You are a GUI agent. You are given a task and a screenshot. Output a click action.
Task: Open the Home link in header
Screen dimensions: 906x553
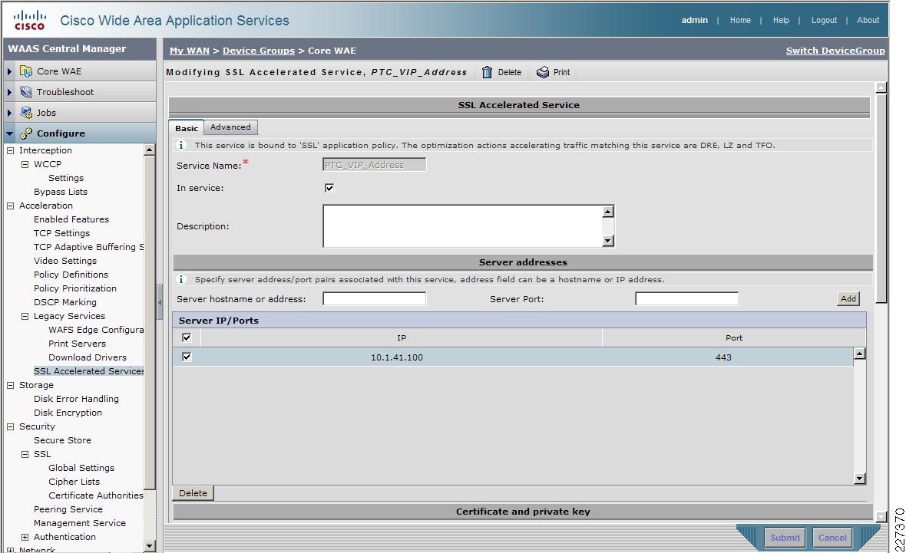(x=740, y=20)
